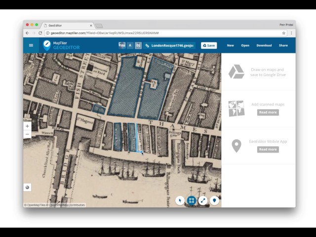This screenshot has width=316, height=237.
Task: Select the pointer selection tool
Action: click(x=180, y=200)
